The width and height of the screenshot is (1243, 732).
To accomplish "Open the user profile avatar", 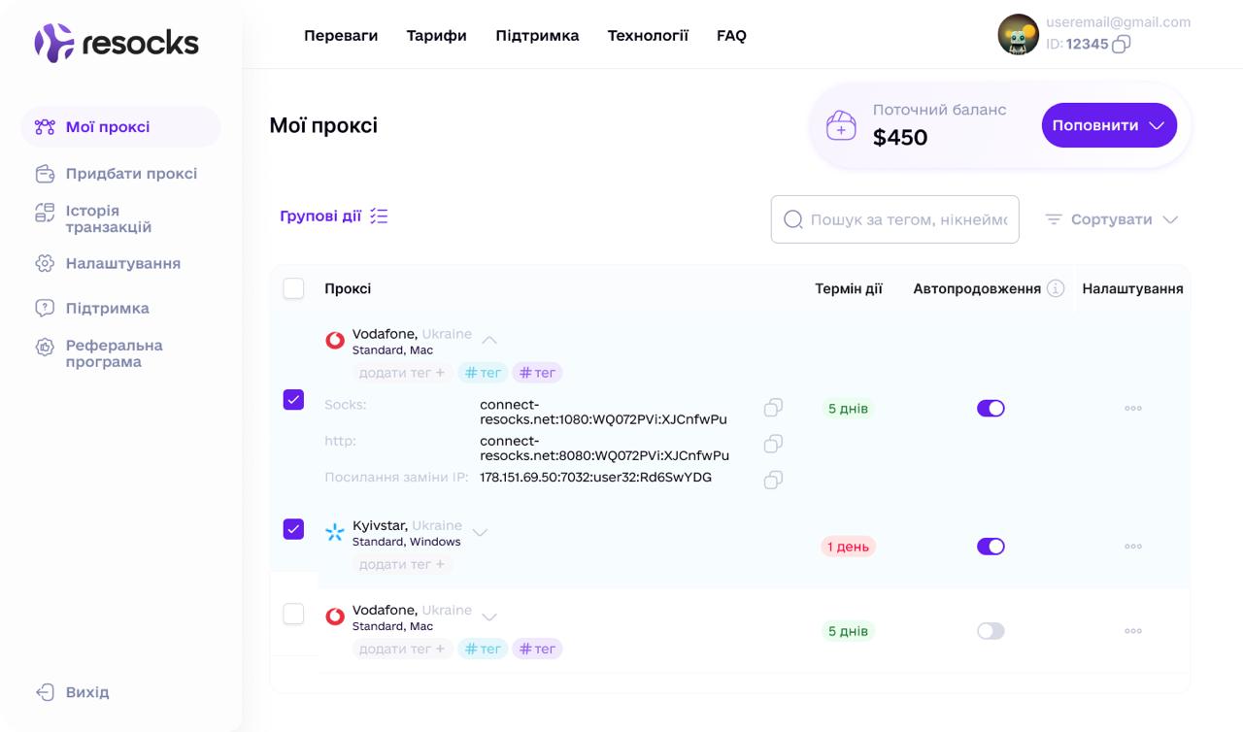I will tap(1018, 35).
